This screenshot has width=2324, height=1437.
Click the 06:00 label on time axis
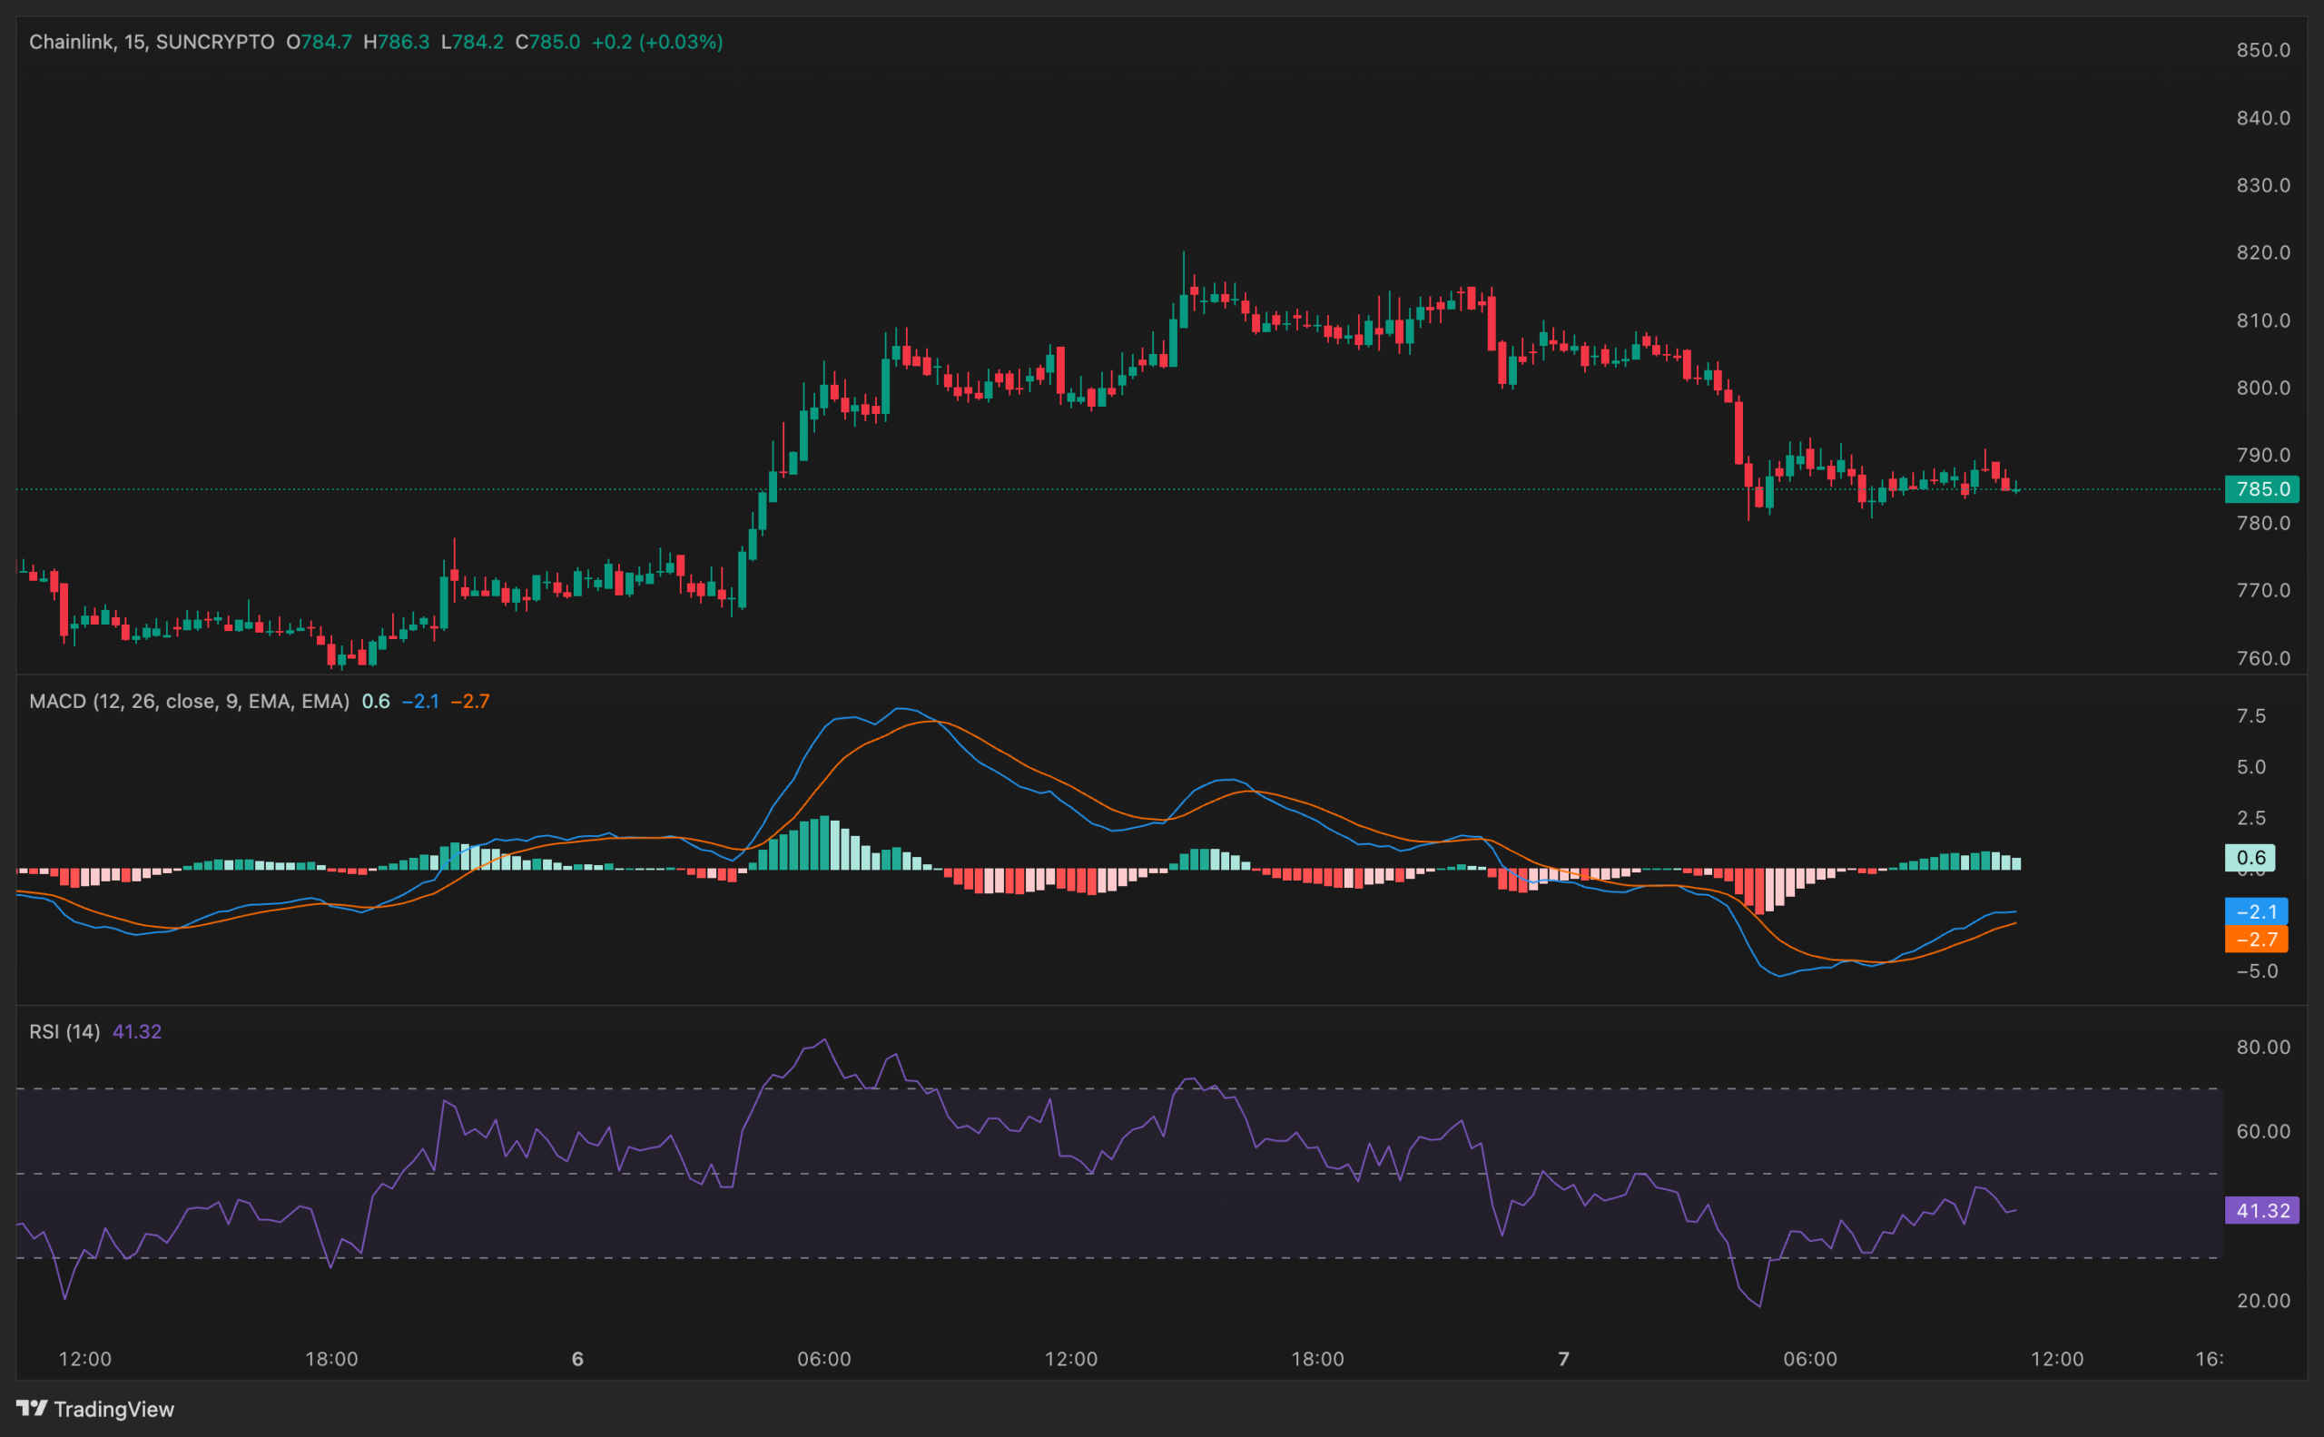pyautogui.click(x=826, y=1358)
